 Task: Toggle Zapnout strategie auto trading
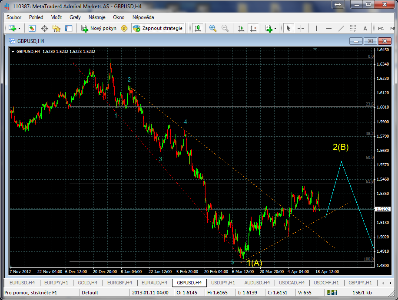coord(158,28)
